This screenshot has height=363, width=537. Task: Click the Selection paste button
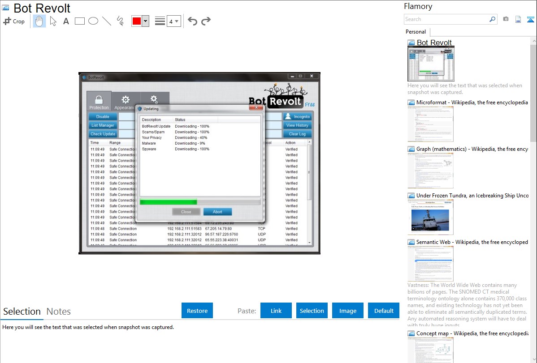[x=312, y=311]
